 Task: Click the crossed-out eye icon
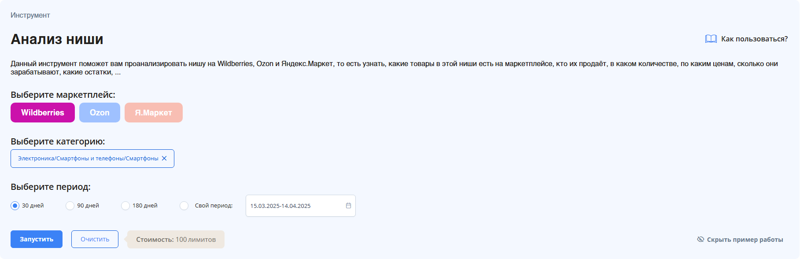[700, 239]
